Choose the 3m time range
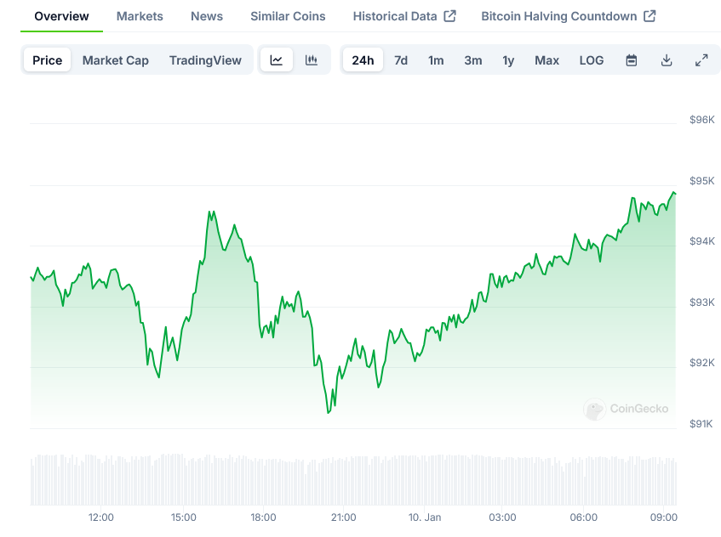 coord(473,60)
